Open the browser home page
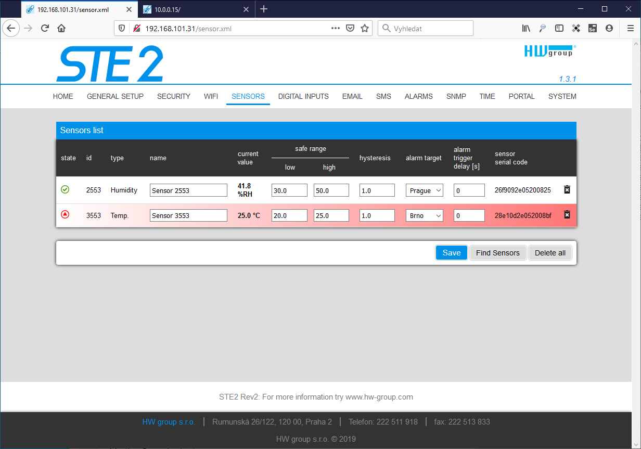 point(61,29)
